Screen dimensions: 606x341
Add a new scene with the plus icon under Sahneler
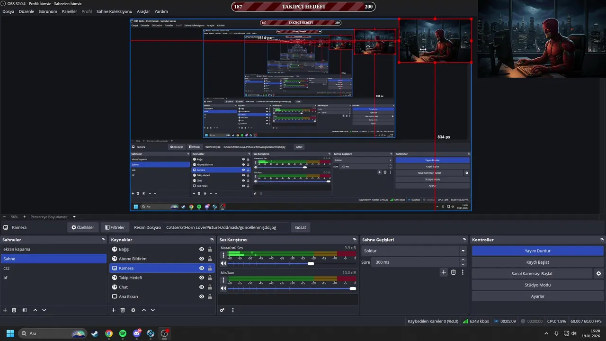pyautogui.click(x=5, y=310)
